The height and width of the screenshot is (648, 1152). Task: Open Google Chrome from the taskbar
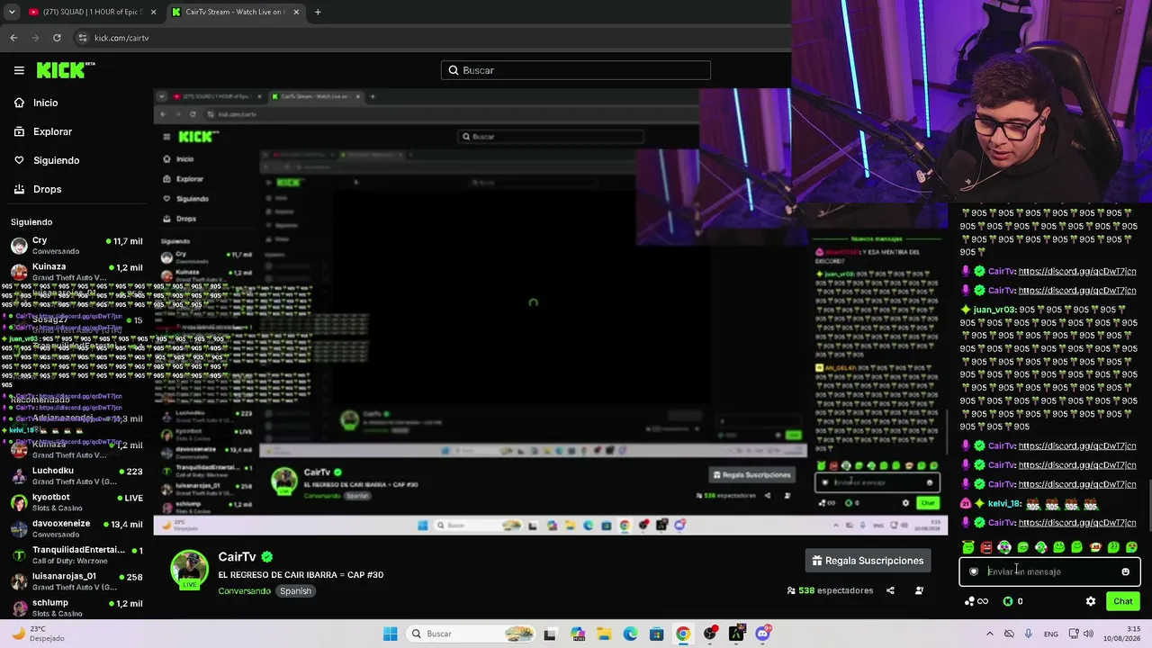click(683, 634)
